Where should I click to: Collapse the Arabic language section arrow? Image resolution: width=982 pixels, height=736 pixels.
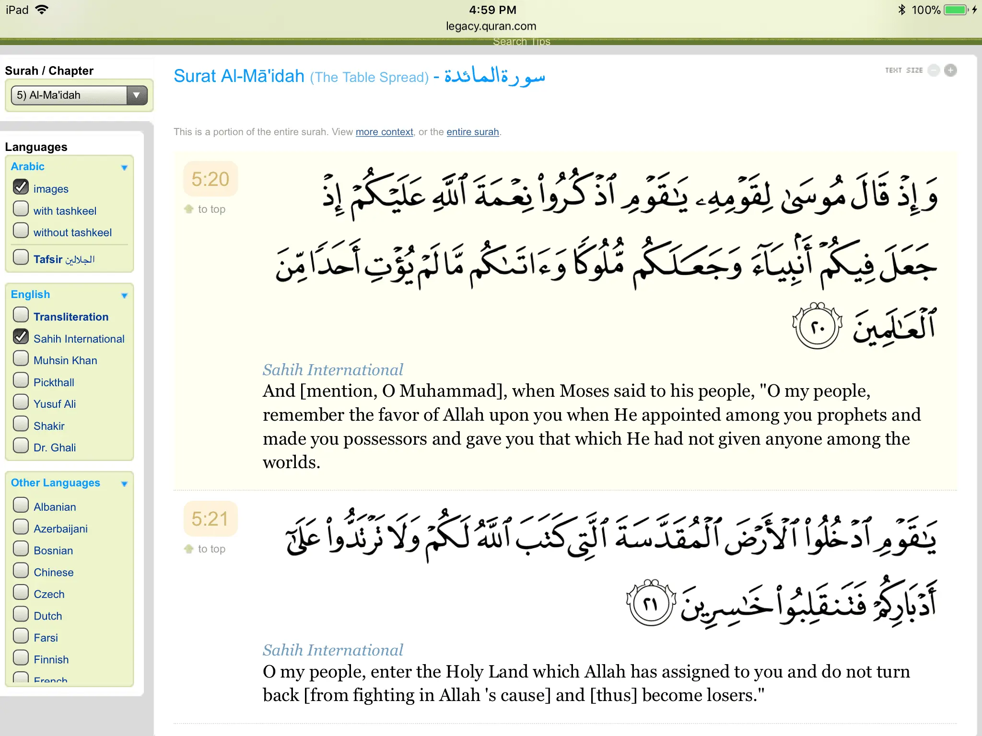(124, 167)
